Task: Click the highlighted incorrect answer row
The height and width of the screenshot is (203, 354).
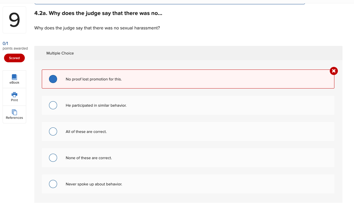Action: point(188,79)
